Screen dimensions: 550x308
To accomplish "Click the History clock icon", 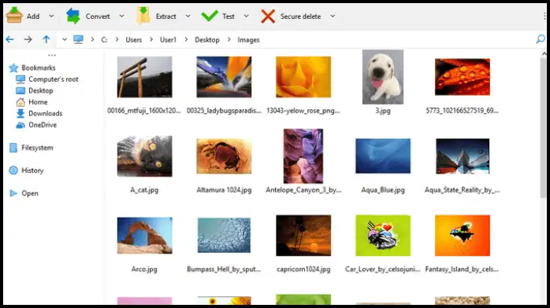I will pyautogui.click(x=13, y=170).
